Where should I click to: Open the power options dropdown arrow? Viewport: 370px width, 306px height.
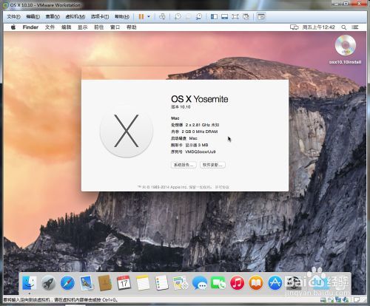pos(149,16)
